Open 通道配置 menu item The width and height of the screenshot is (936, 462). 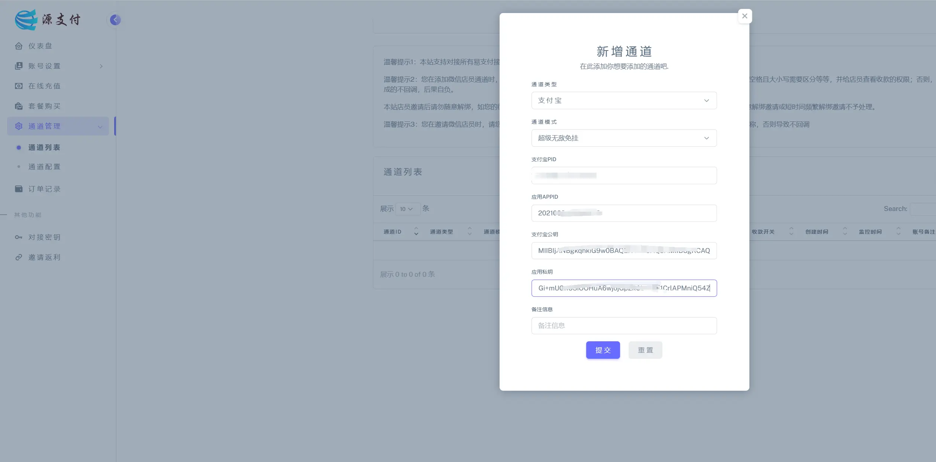[x=44, y=167]
